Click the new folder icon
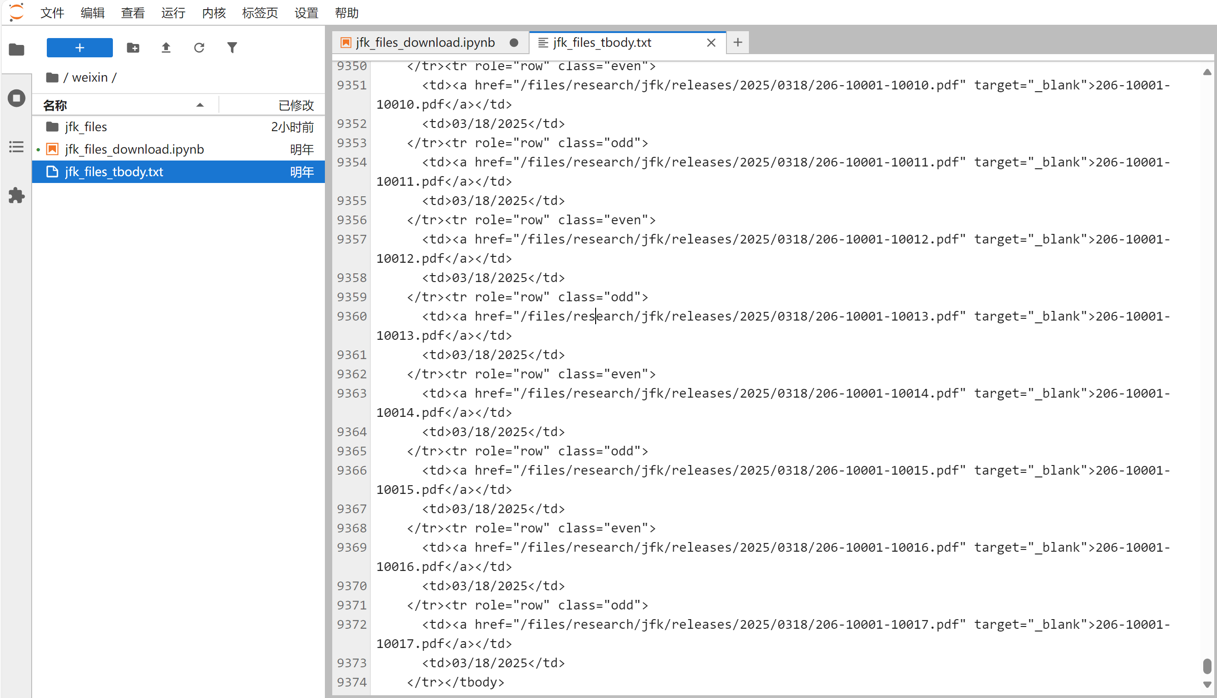Viewport: 1217px width, 698px height. 133,47
